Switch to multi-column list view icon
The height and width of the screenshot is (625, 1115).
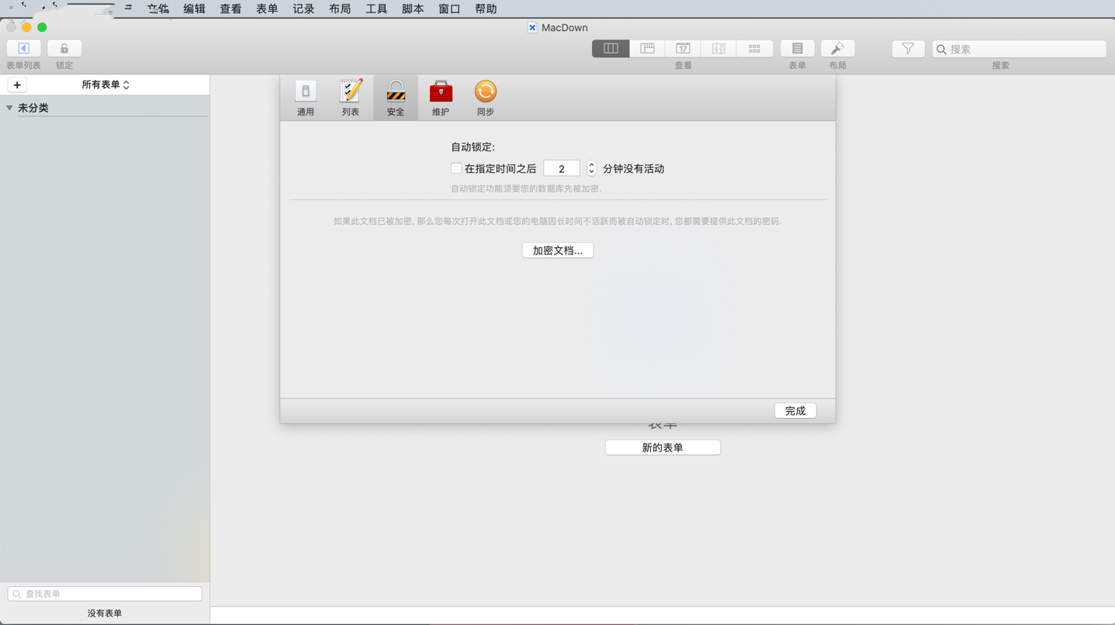pos(611,48)
